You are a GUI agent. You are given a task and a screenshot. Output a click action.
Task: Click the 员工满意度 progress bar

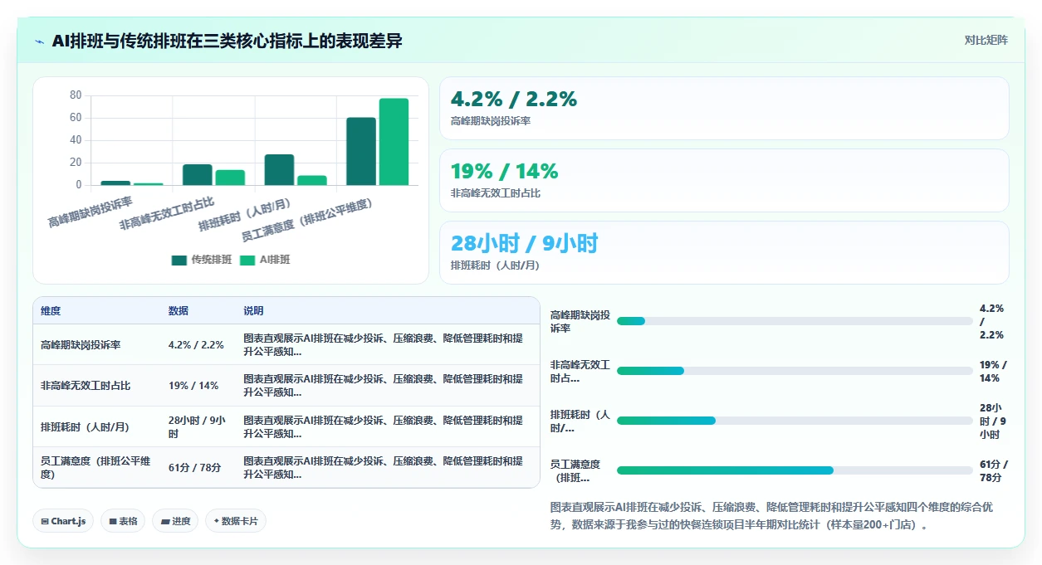[795, 470]
